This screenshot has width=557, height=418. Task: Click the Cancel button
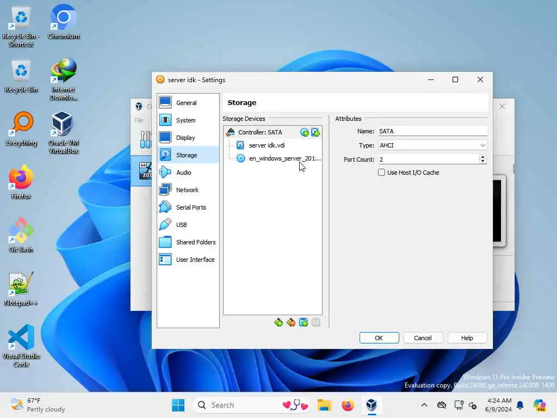pyautogui.click(x=423, y=338)
